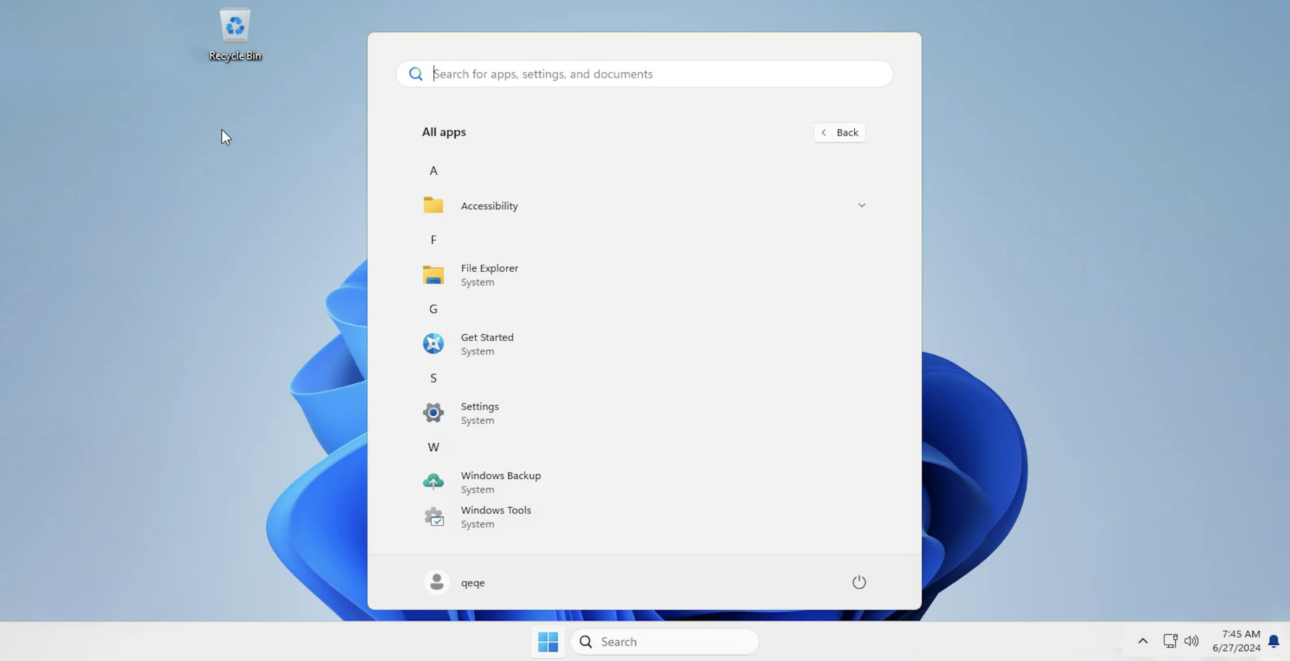Screen dimensions: 1290x661
Task: Open Windows Tools
Action: click(x=495, y=516)
